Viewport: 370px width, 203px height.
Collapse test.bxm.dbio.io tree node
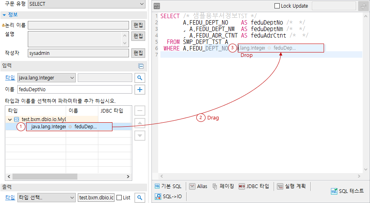point(10,119)
